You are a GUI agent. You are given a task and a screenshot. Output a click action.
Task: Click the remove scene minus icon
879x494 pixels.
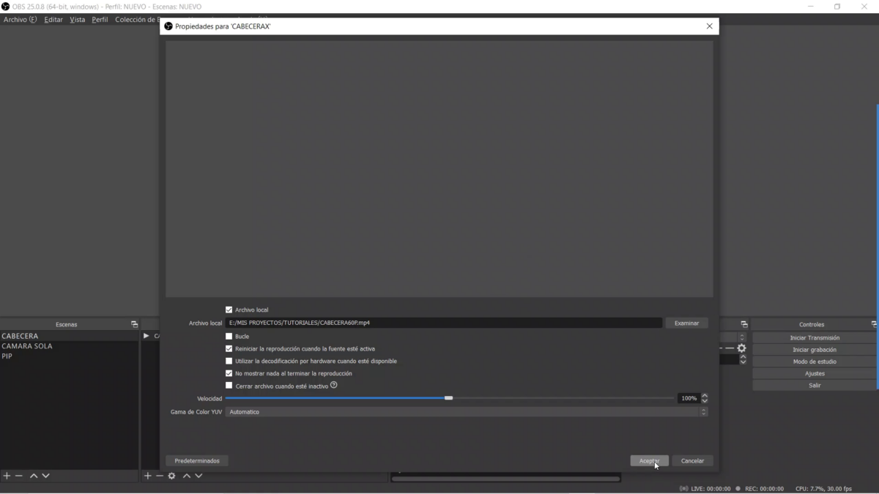coord(18,476)
